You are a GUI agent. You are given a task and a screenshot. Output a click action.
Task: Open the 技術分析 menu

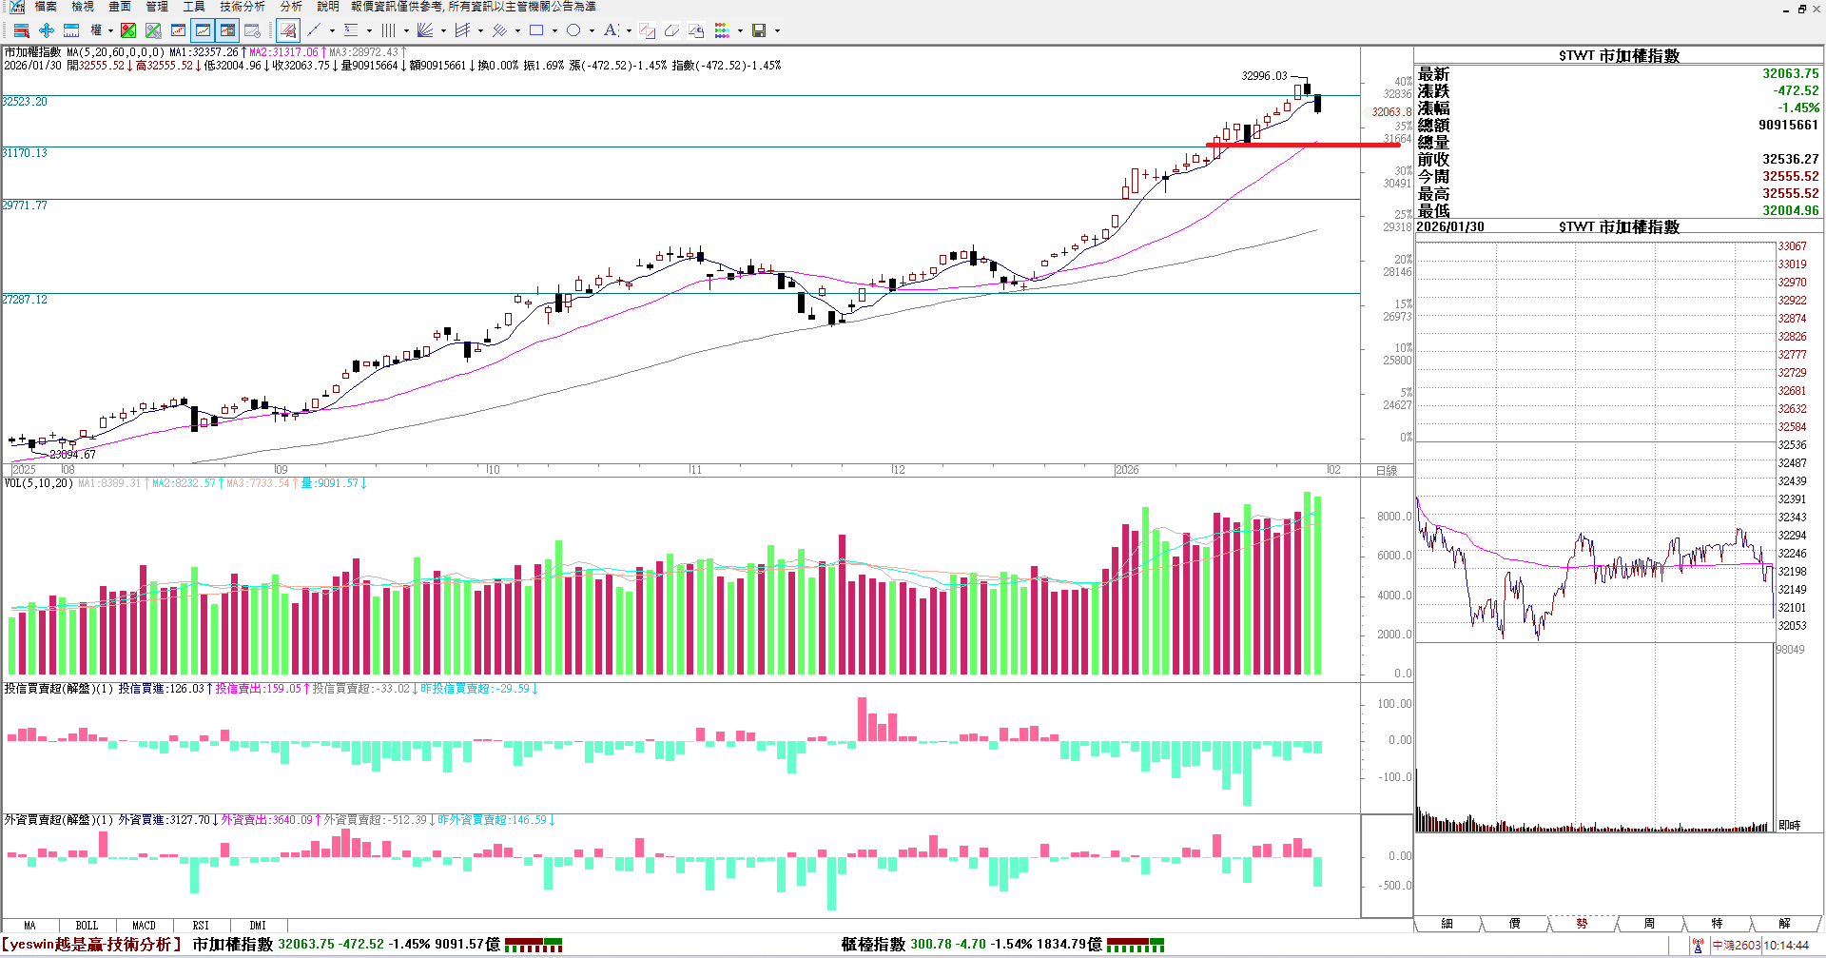pos(242,7)
